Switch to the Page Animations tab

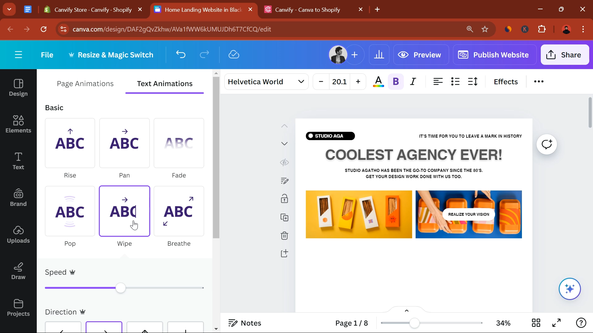(85, 84)
